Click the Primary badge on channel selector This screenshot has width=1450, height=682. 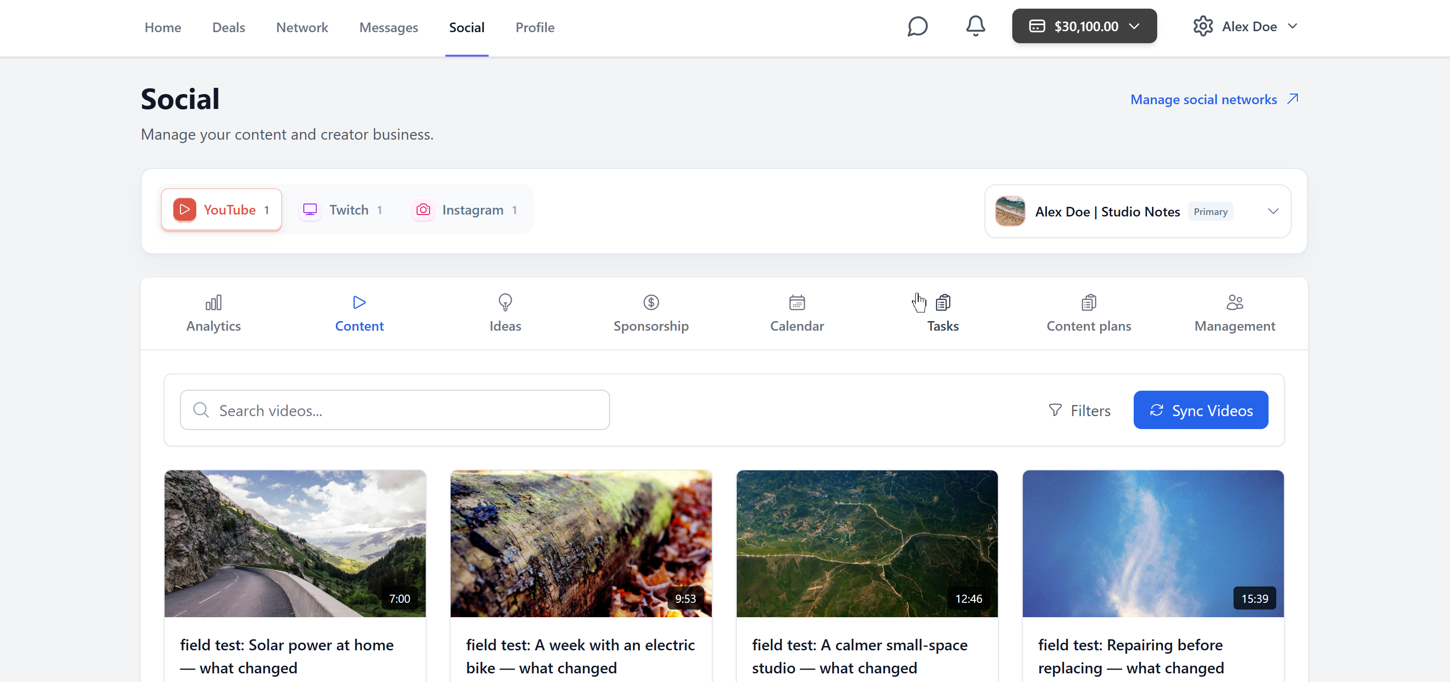(1210, 212)
